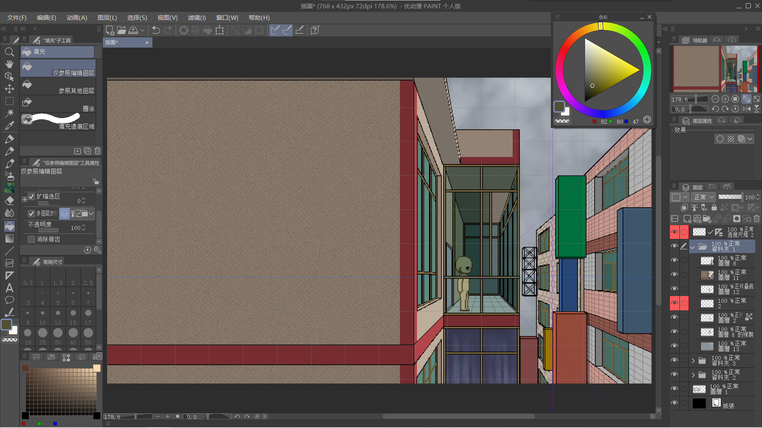
Task: Click the navigator preview thumbnail
Action: [715, 69]
